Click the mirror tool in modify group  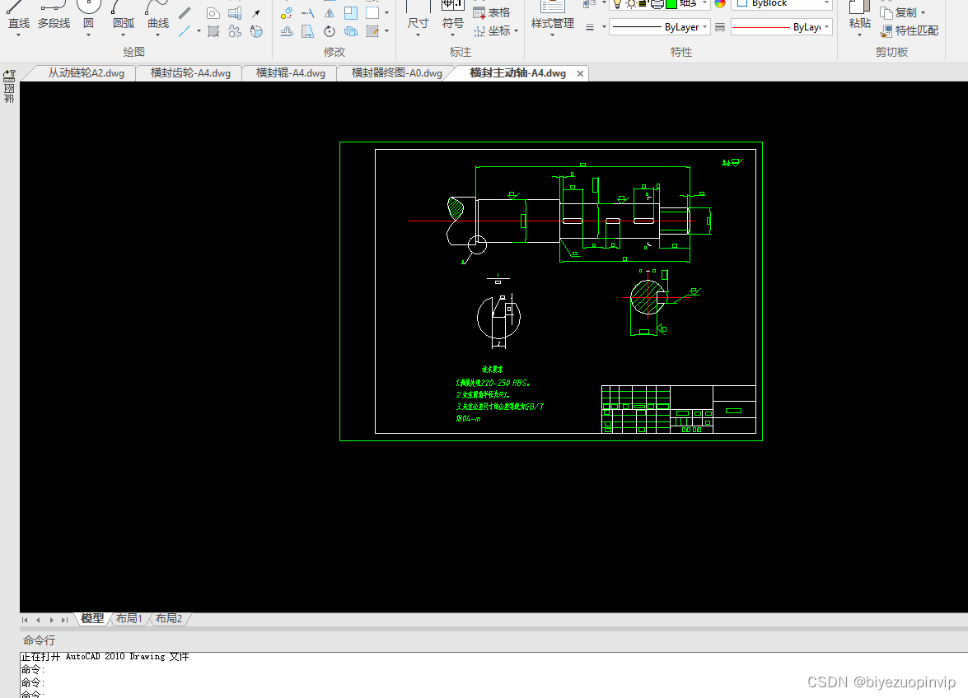click(x=330, y=13)
